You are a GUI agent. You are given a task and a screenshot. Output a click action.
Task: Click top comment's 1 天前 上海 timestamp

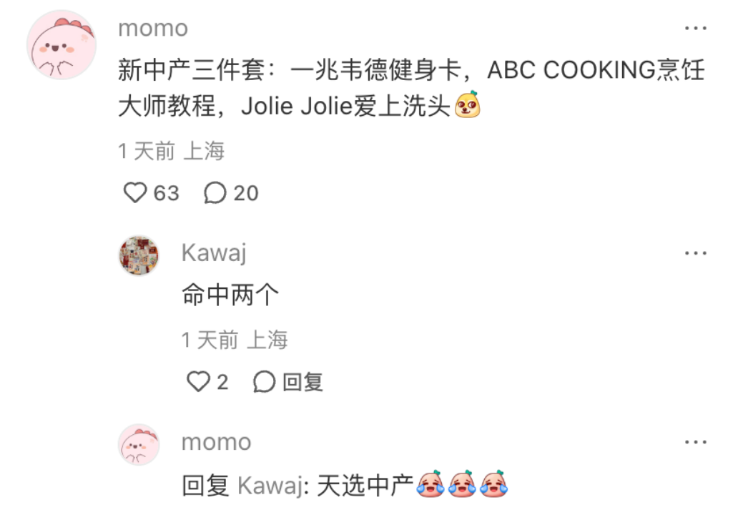click(172, 151)
